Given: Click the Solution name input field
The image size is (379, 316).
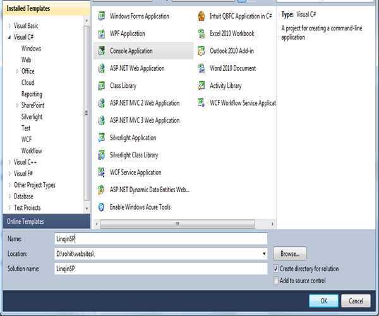Looking at the screenshot, I should tap(161, 269).
